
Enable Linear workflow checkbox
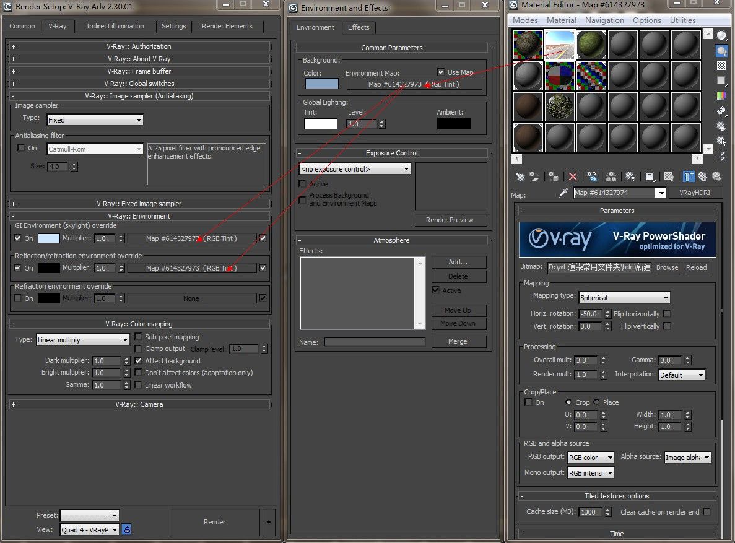pos(138,385)
